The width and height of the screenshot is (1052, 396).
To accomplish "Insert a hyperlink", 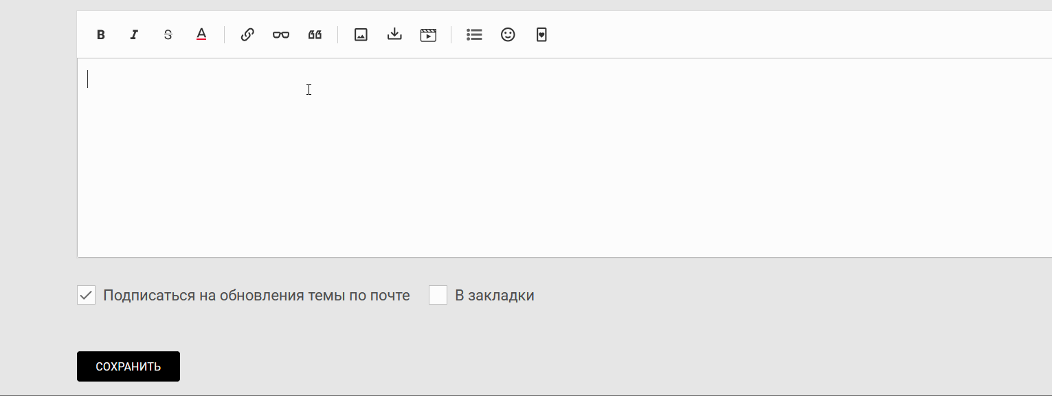I will point(247,34).
